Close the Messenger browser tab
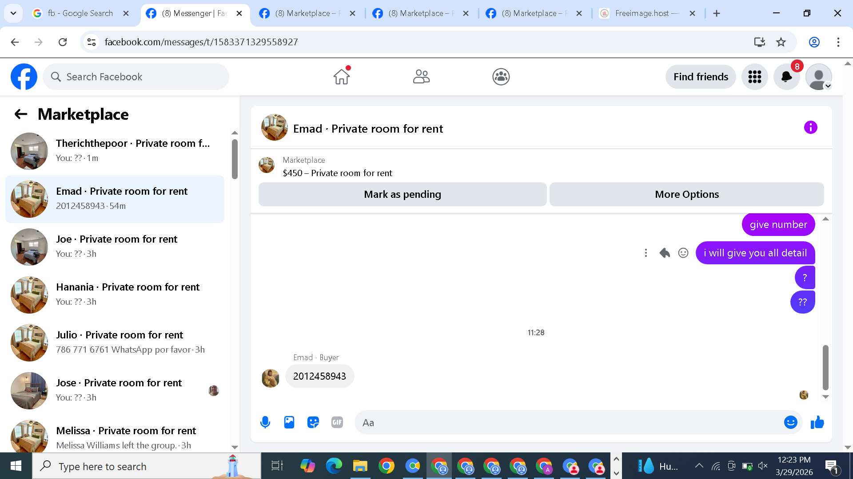The image size is (853, 479). click(239, 13)
